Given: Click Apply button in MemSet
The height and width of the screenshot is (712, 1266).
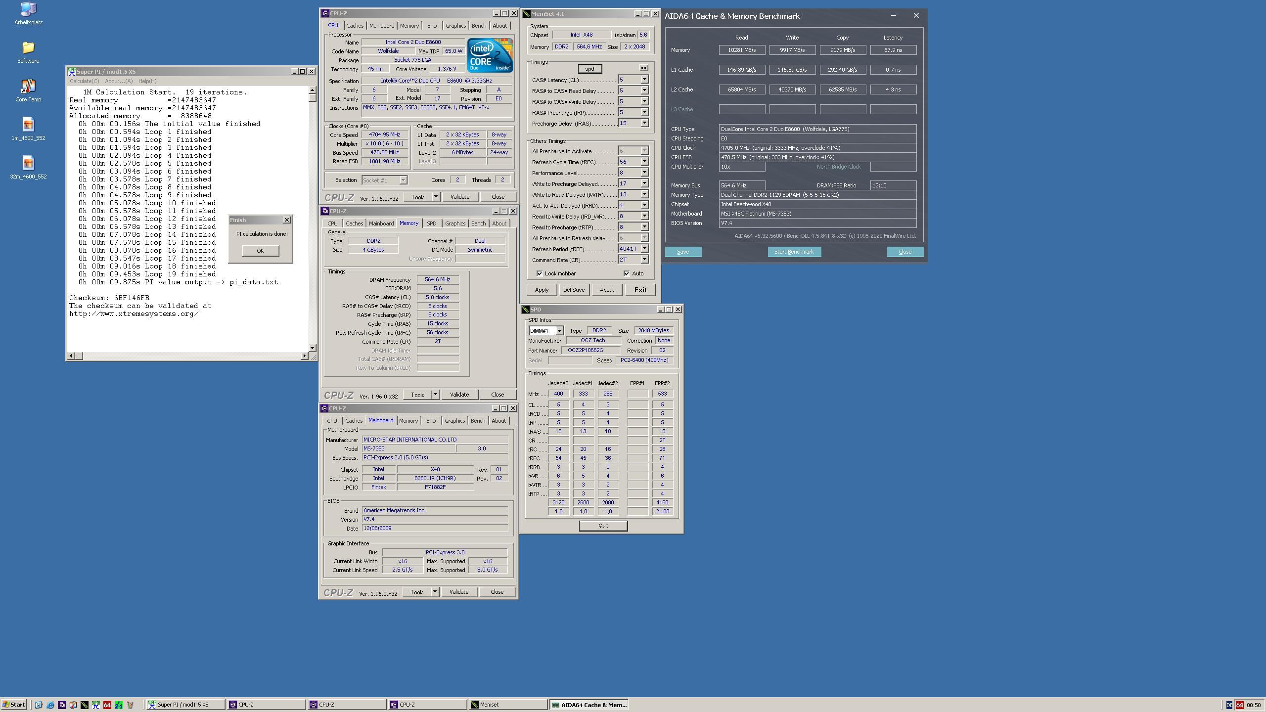Looking at the screenshot, I should [x=542, y=290].
